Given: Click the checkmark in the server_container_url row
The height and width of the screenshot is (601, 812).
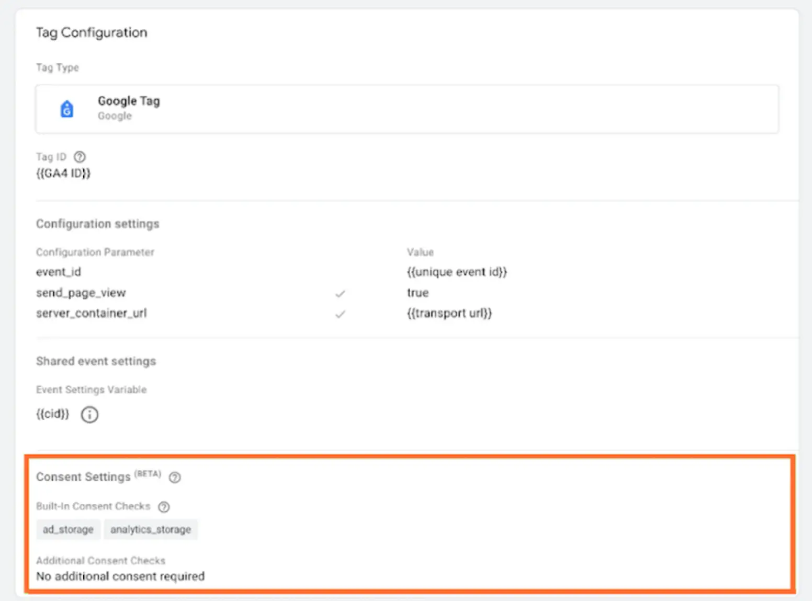Looking at the screenshot, I should [340, 314].
